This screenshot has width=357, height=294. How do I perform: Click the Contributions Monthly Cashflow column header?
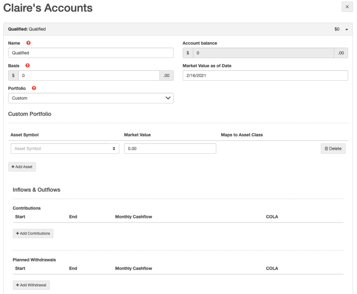[133, 217]
